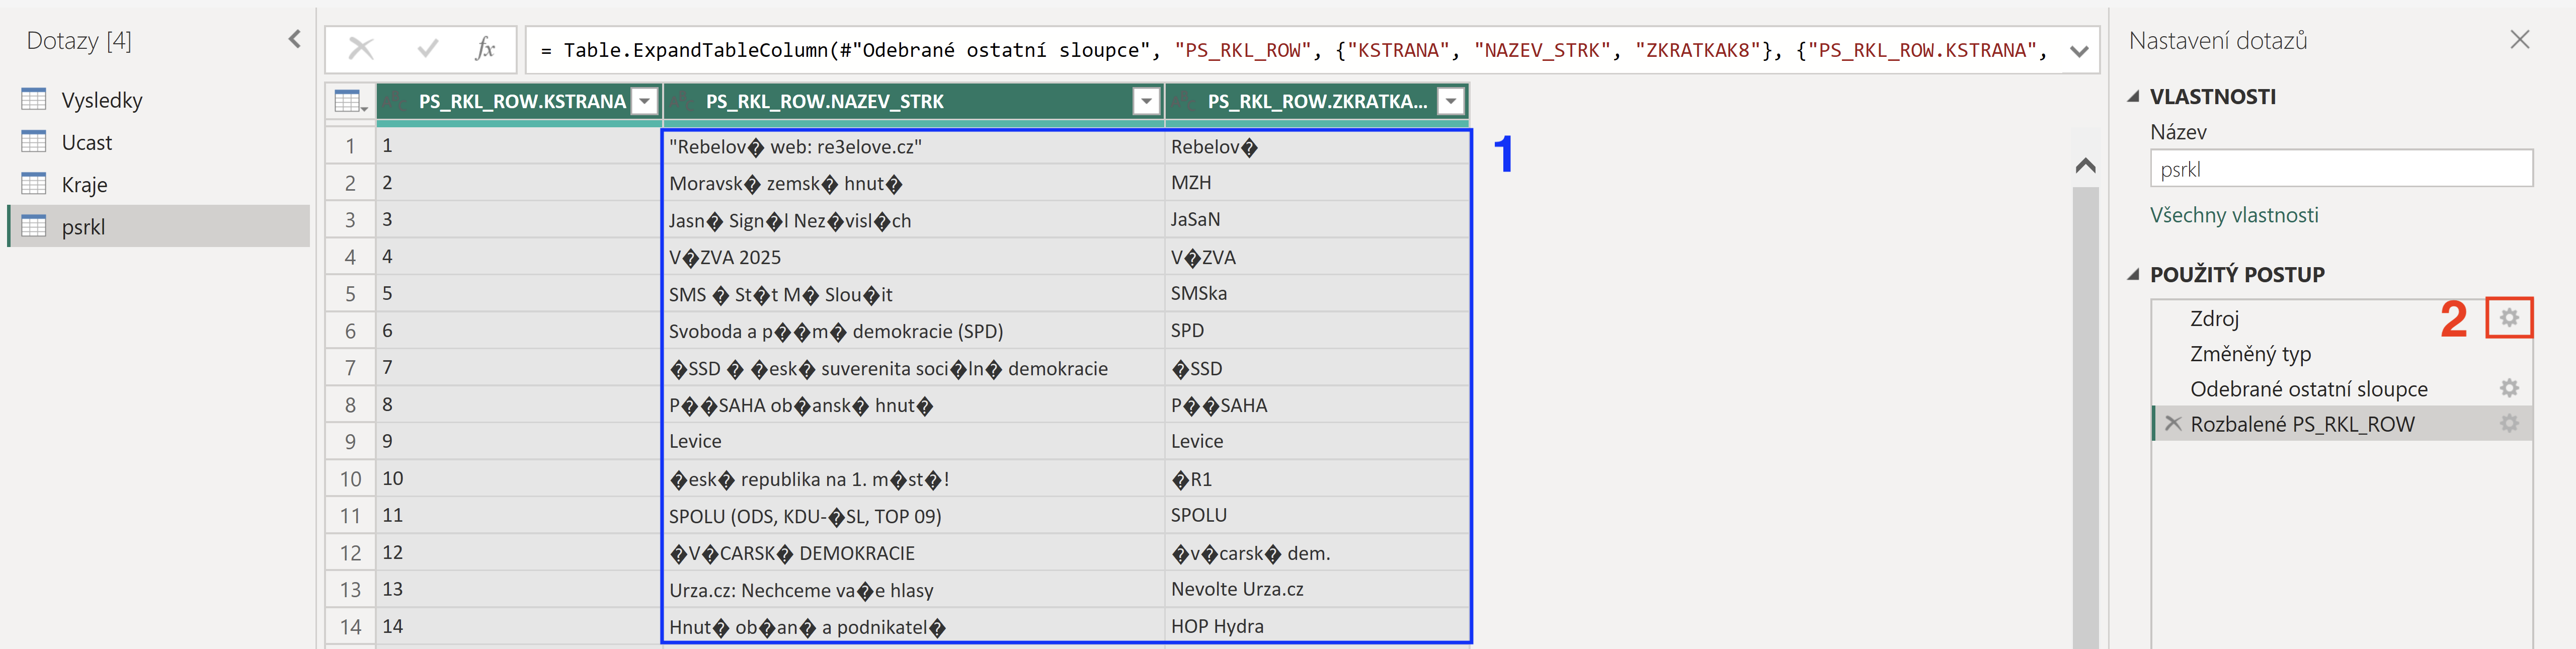
Task: Click the Ucast query table icon
Action: (34, 141)
